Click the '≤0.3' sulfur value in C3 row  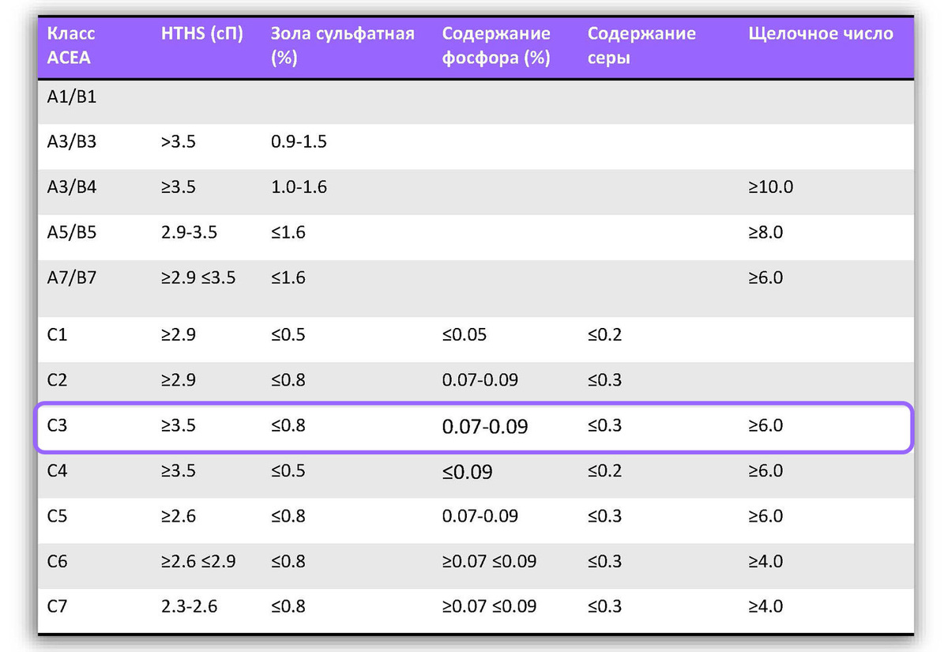(605, 425)
